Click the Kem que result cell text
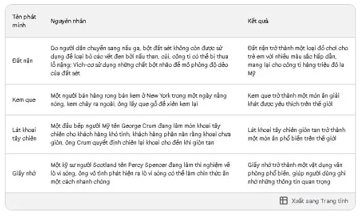The width and height of the screenshot is (362, 217). 294,99
